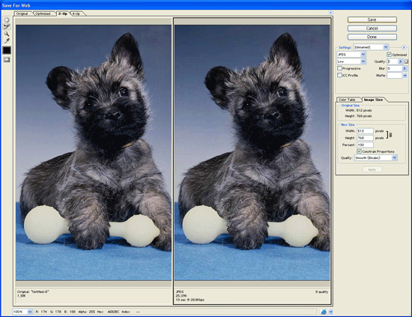Select the original image preview pane

point(94,153)
